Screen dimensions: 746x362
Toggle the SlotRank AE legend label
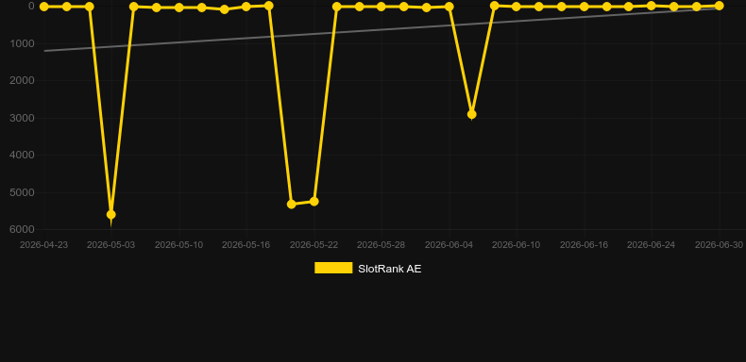click(x=390, y=269)
